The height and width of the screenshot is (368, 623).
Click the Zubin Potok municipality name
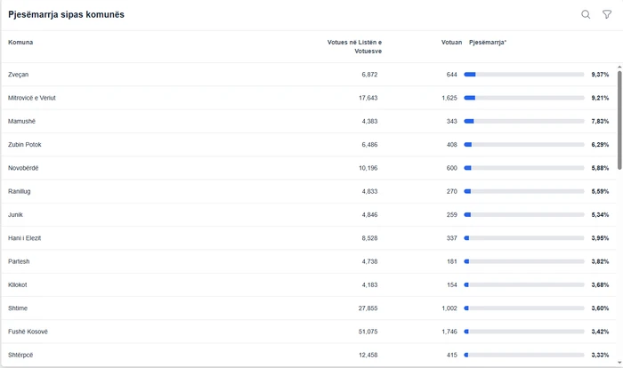point(25,144)
